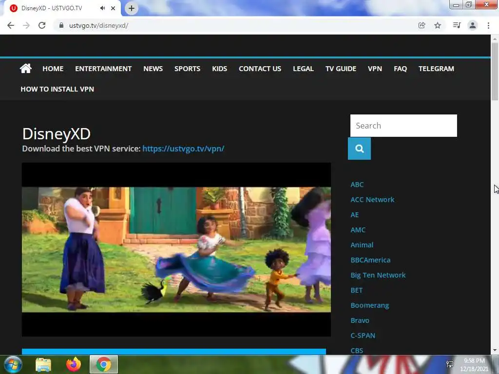Click the blue search magnifier button

coord(359,149)
